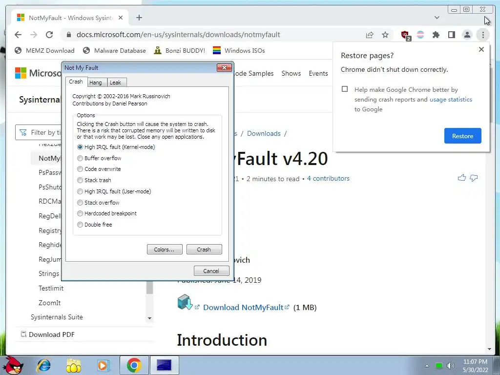Viewport: 500px width, 375px height.
Task: Click the Downloads breadcrumb link
Action: pyautogui.click(x=264, y=133)
